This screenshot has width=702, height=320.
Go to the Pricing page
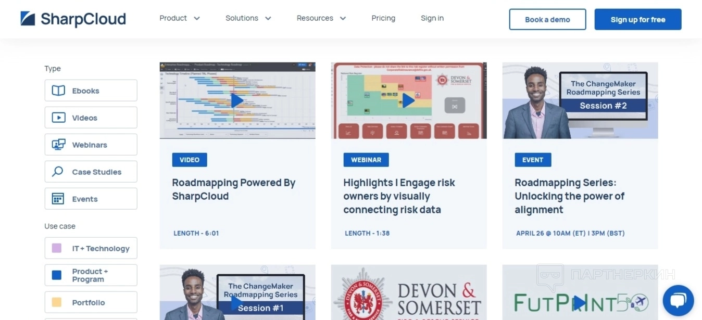pyautogui.click(x=383, y=18)
